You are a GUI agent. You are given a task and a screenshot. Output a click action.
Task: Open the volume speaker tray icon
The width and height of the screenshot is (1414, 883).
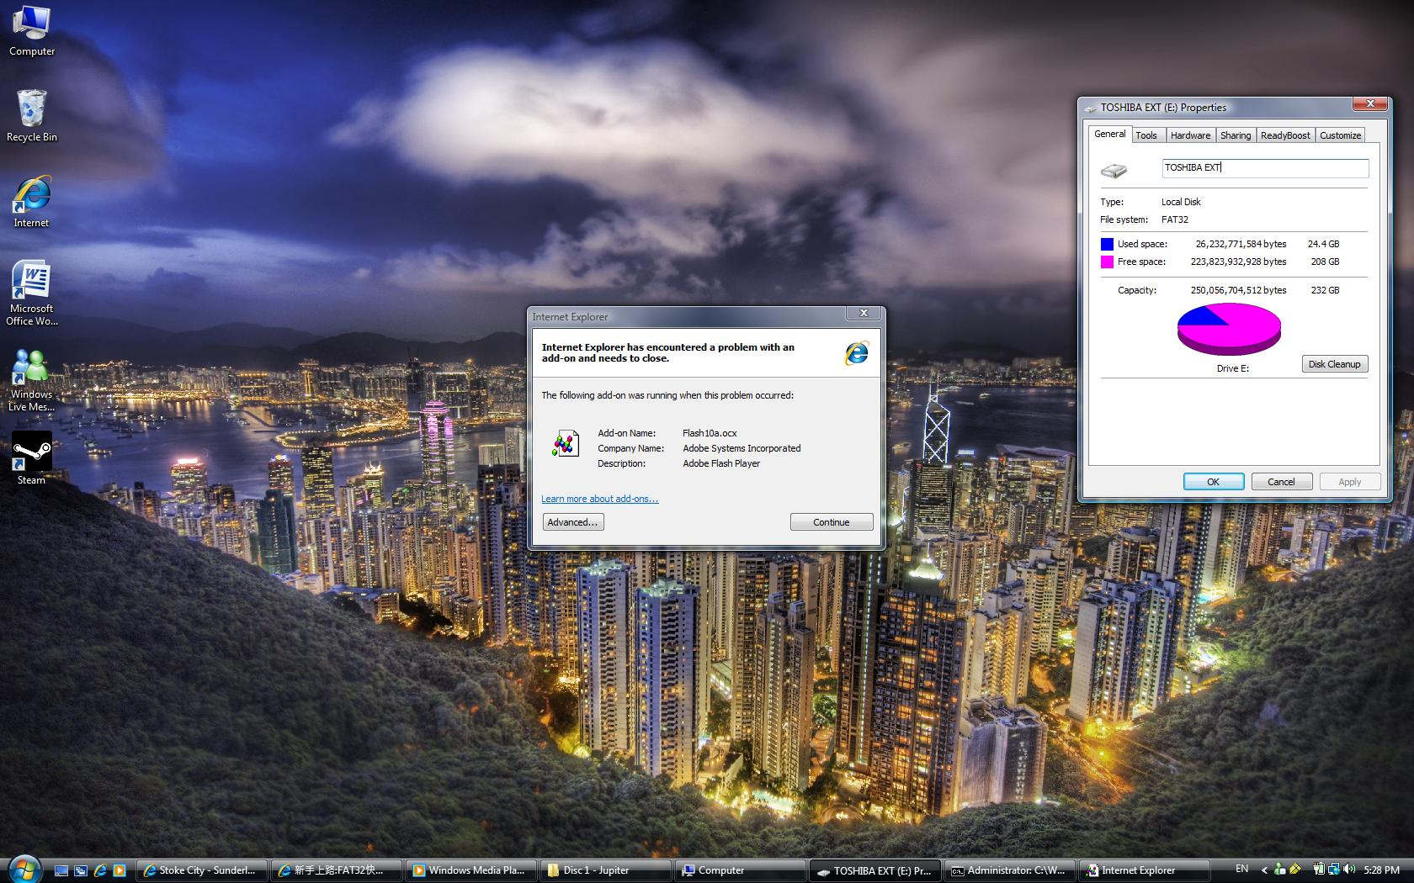tap(1349, 870)
